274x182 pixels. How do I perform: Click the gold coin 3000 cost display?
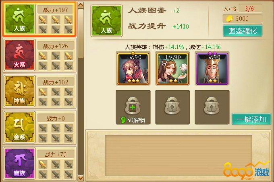tap(243, 18)
